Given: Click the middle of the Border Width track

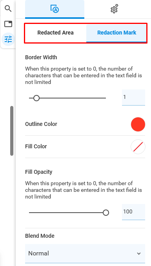Looking at the screenshot, I should click(67, 98).
